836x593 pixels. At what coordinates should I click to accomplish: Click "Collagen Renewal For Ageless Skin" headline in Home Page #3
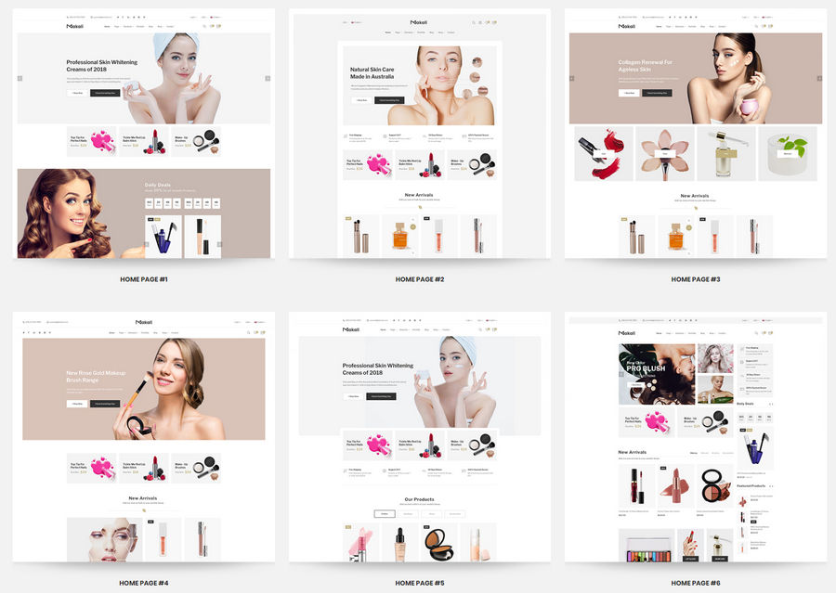point(646,66)
